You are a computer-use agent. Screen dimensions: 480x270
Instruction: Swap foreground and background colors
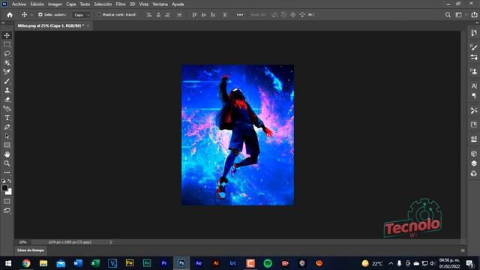click(10, 181)
